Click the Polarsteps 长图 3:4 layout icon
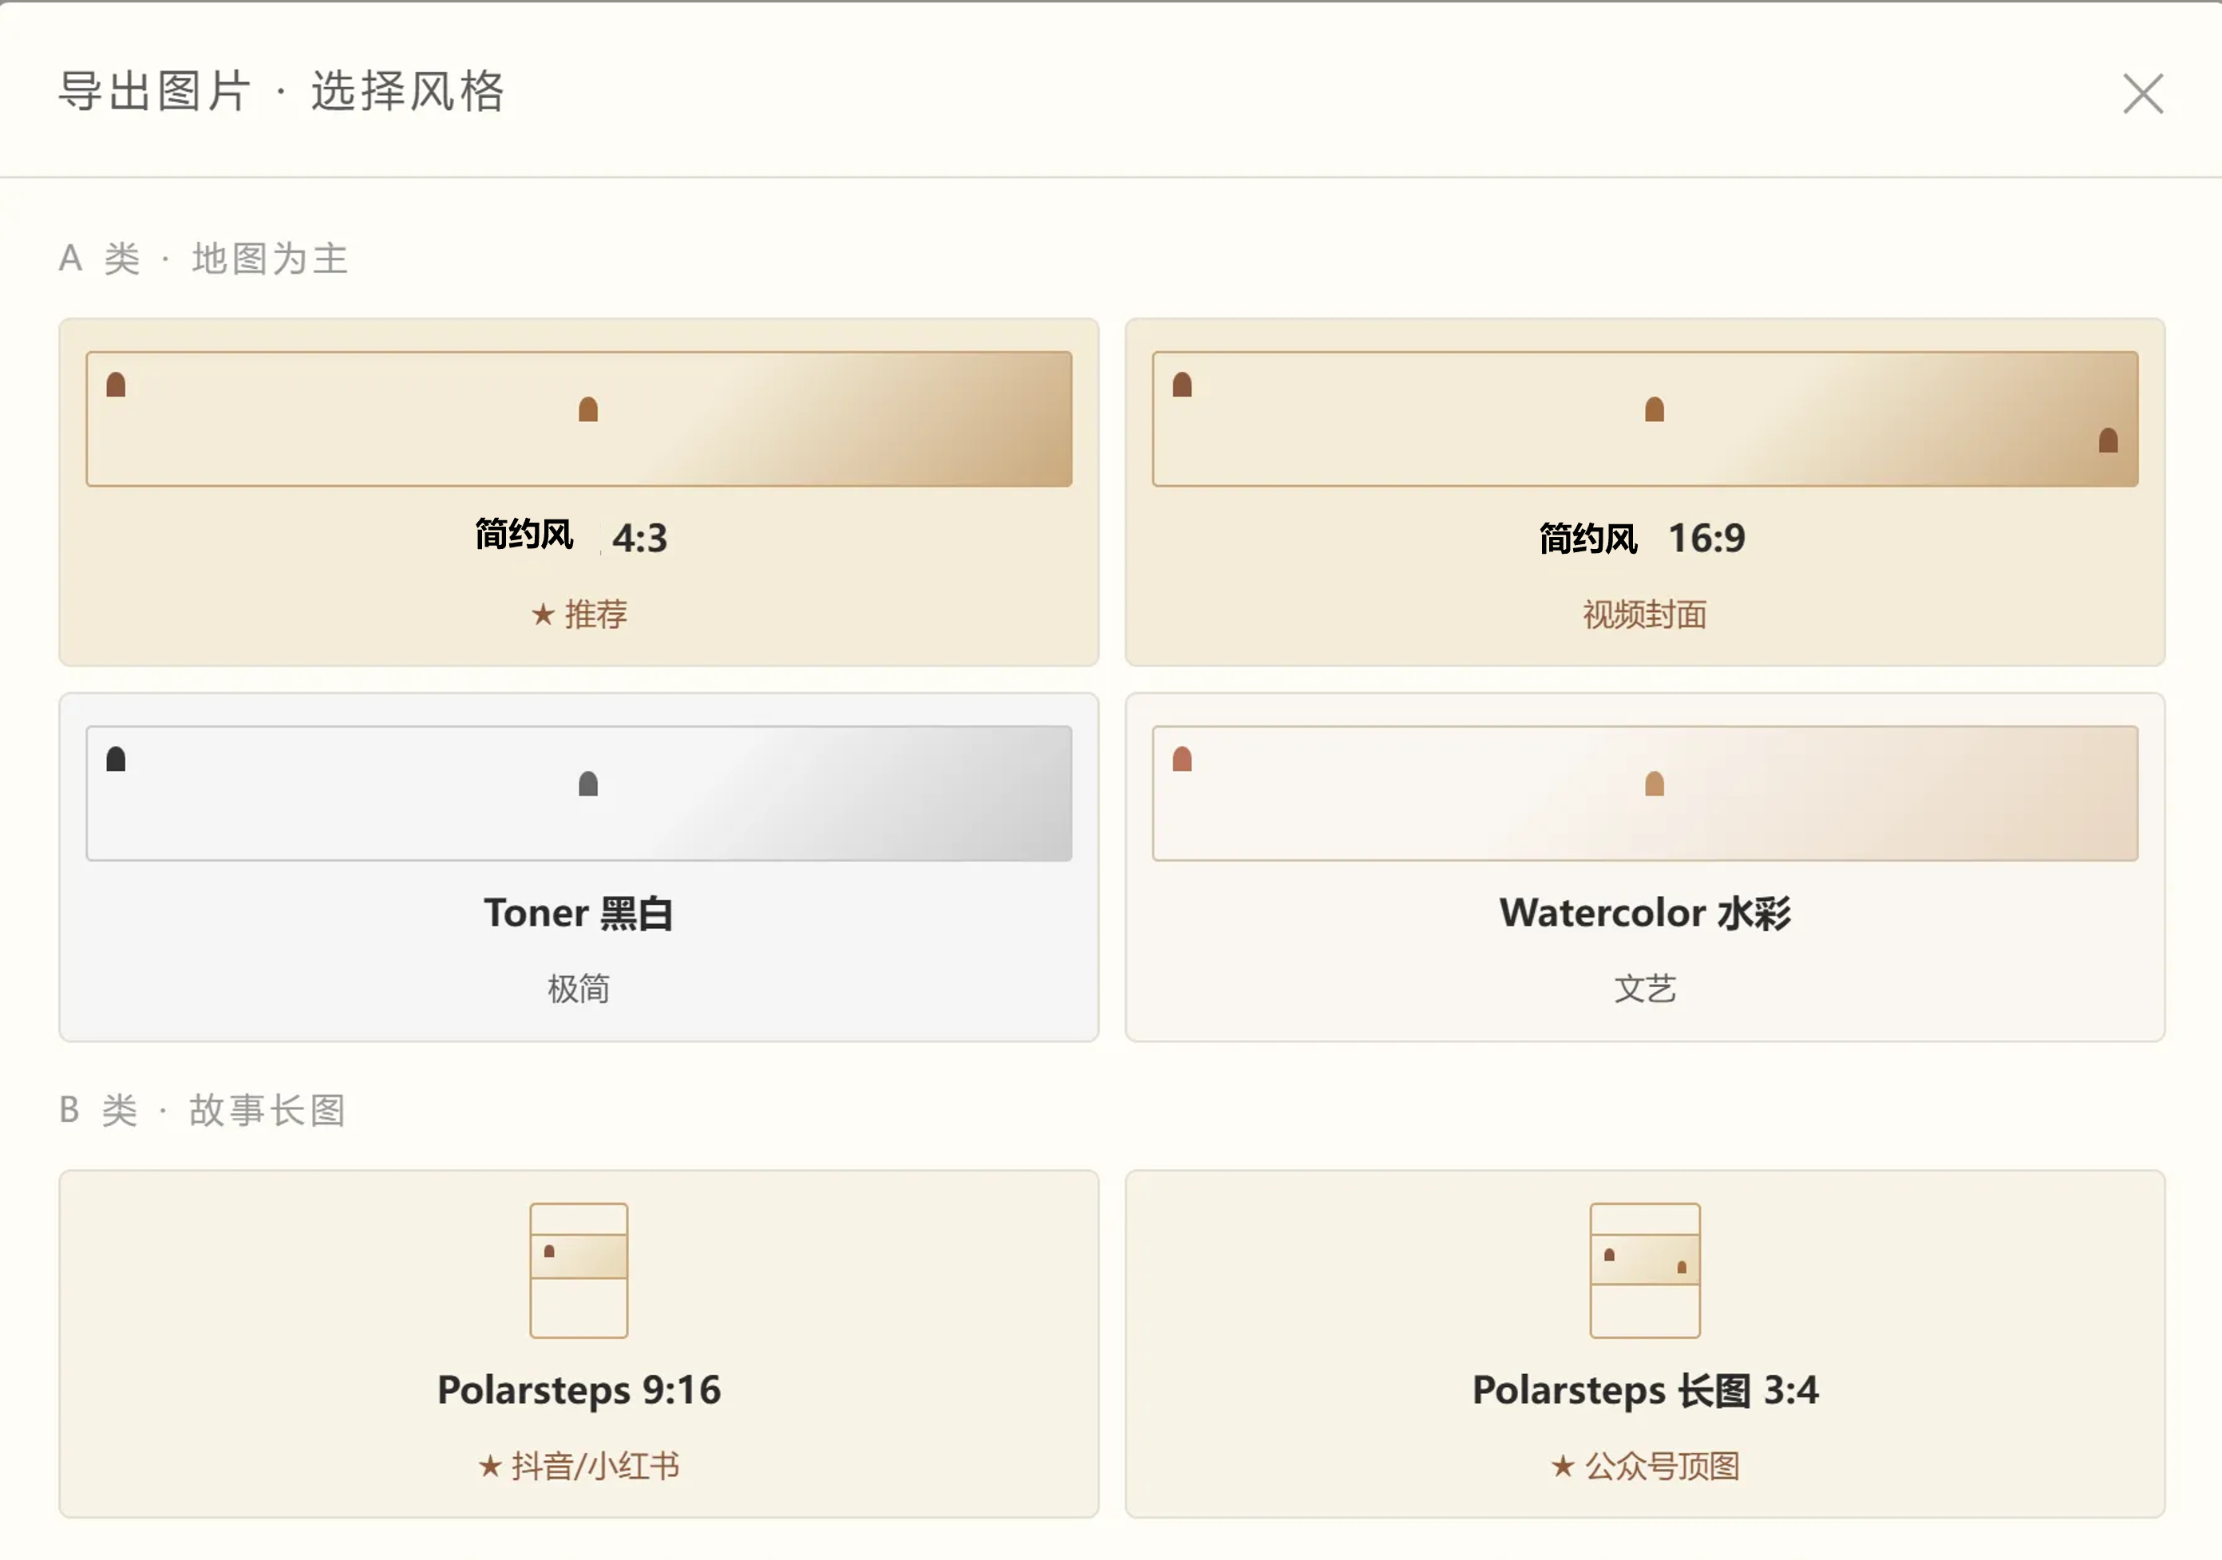 (1644, 1270)
